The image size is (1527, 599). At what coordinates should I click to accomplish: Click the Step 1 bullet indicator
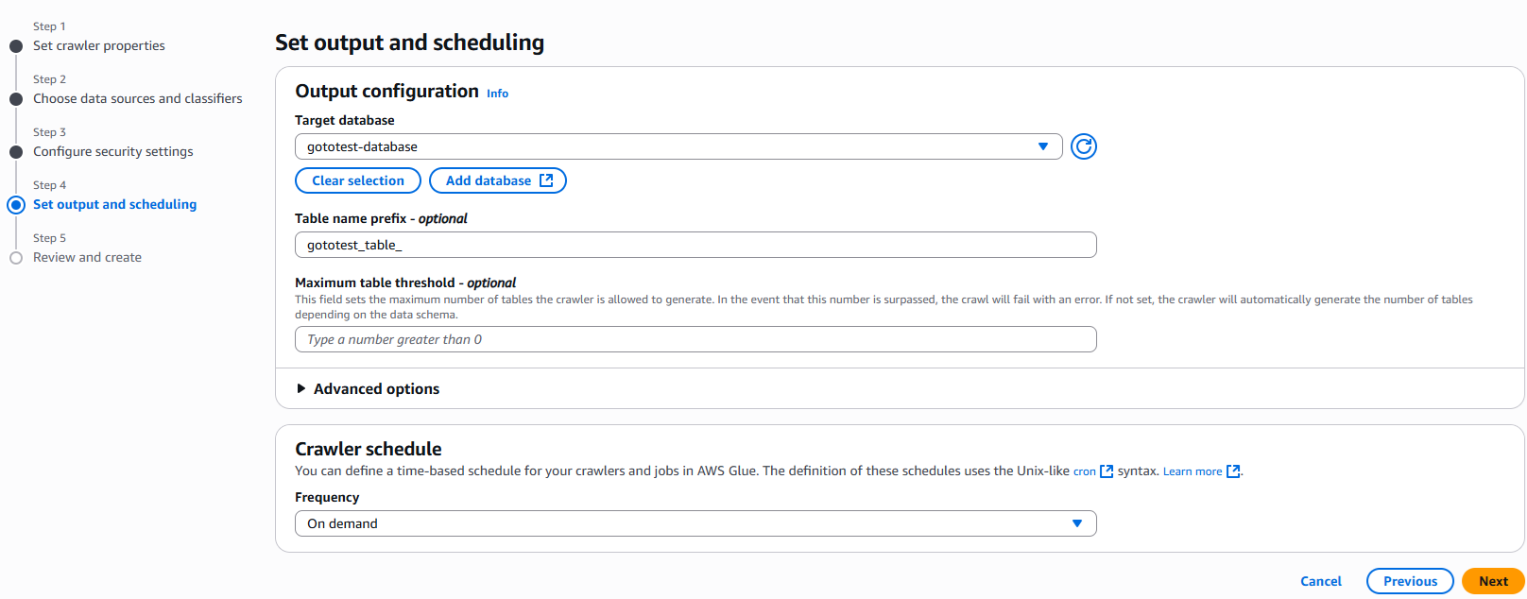tap(16, 46)
